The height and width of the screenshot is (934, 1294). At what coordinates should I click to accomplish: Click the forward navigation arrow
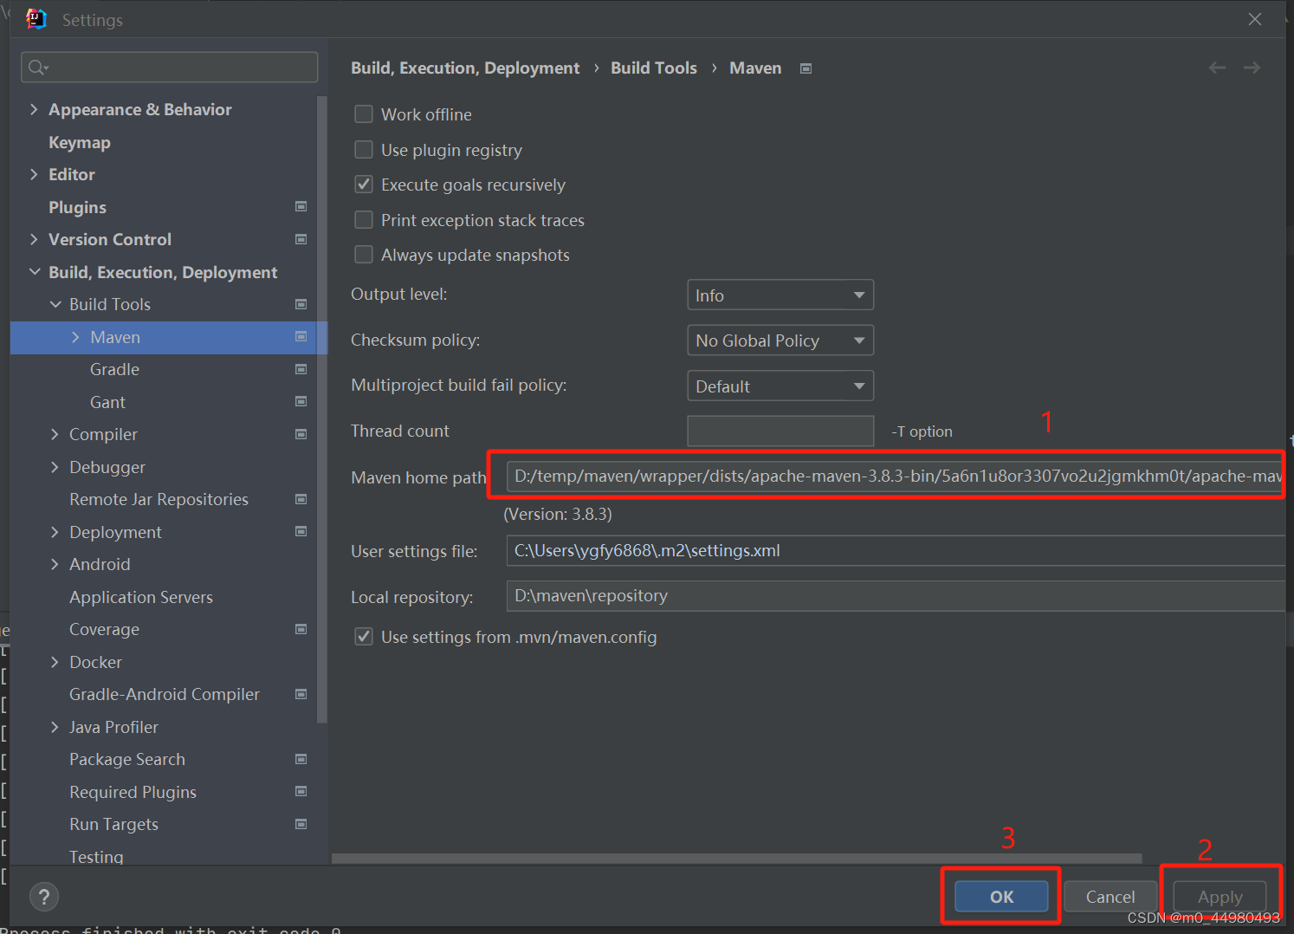pyautogui.click(x=1252, y=68)
